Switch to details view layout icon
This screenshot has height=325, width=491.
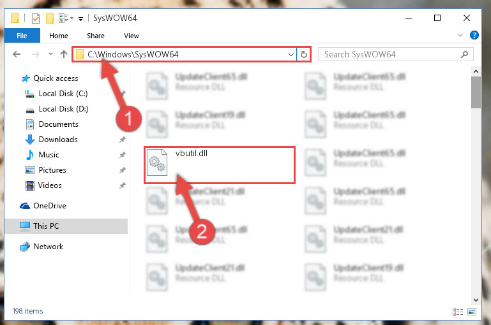[458, 312]
